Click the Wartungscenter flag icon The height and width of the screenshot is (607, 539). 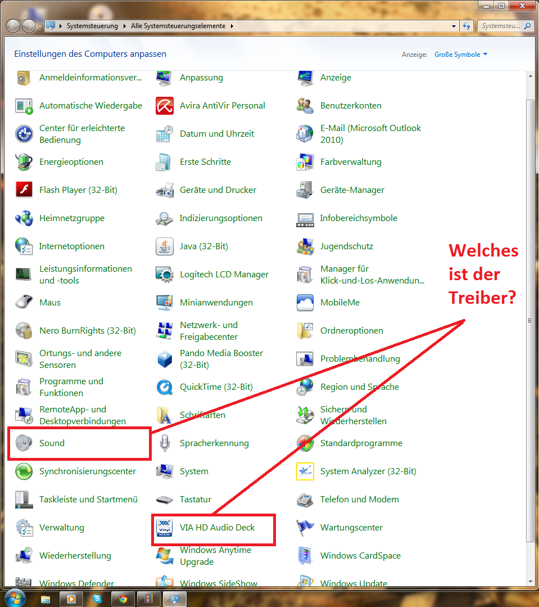click(x=305, y=528)
